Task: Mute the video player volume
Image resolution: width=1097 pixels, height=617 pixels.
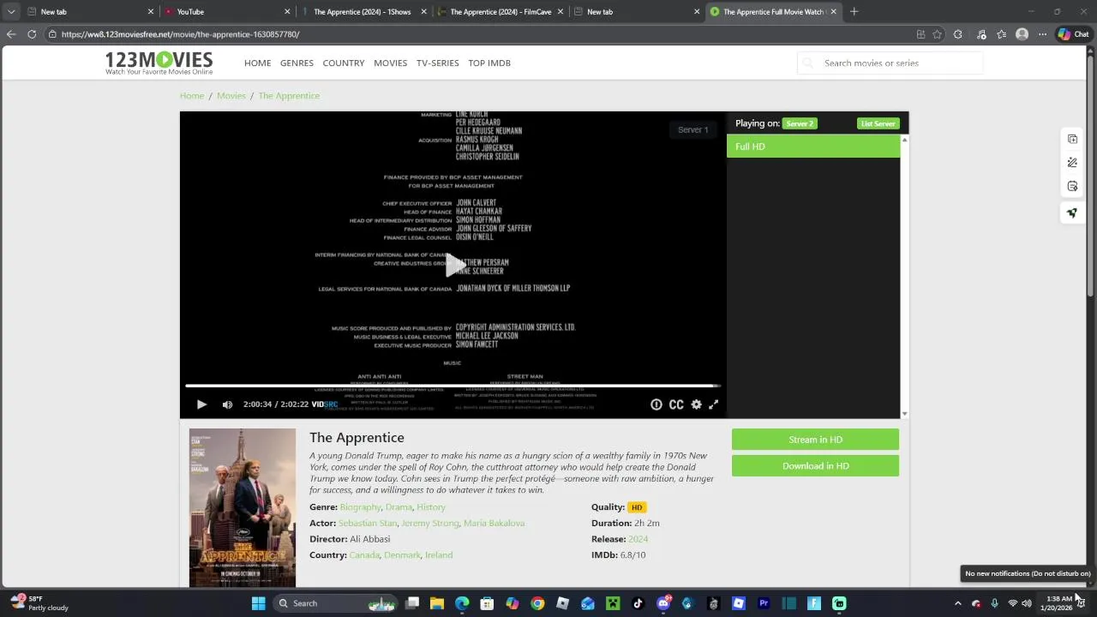Action: click(227, 404)
